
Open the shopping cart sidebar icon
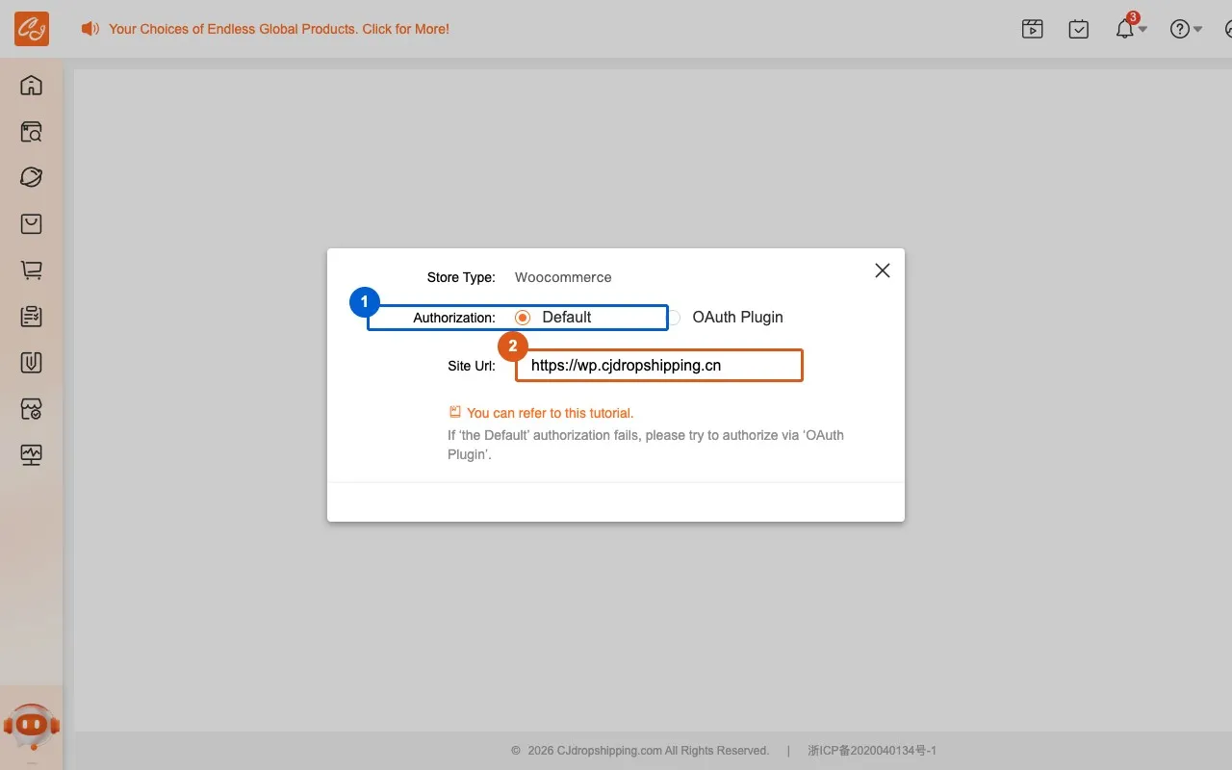pos(32,269)
